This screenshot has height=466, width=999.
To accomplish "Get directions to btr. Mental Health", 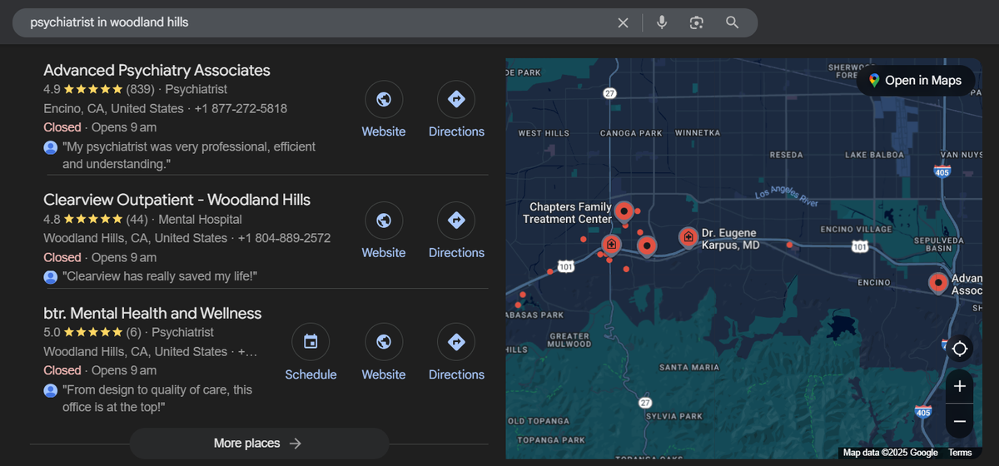I will coord(456,343).
